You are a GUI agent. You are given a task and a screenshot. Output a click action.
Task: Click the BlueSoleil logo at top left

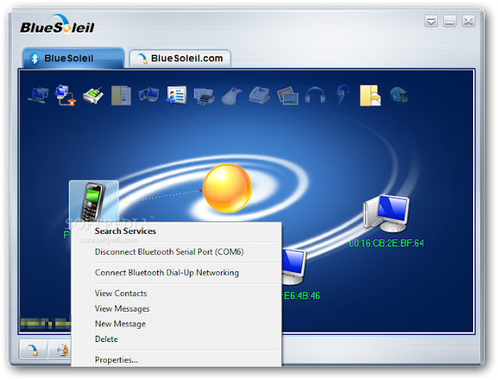point(57,25)
